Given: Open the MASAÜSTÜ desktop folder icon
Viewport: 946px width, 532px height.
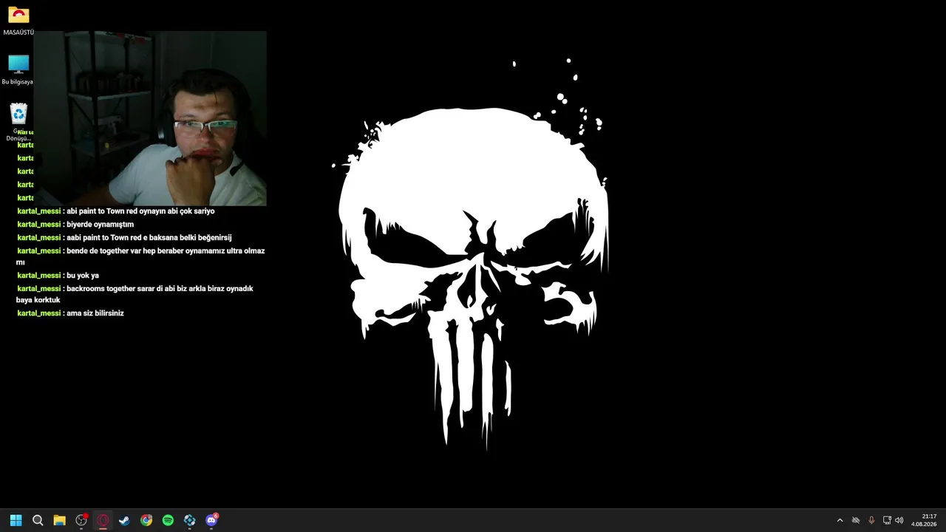Looking at the screenshot, I should [x=18, y=21].
